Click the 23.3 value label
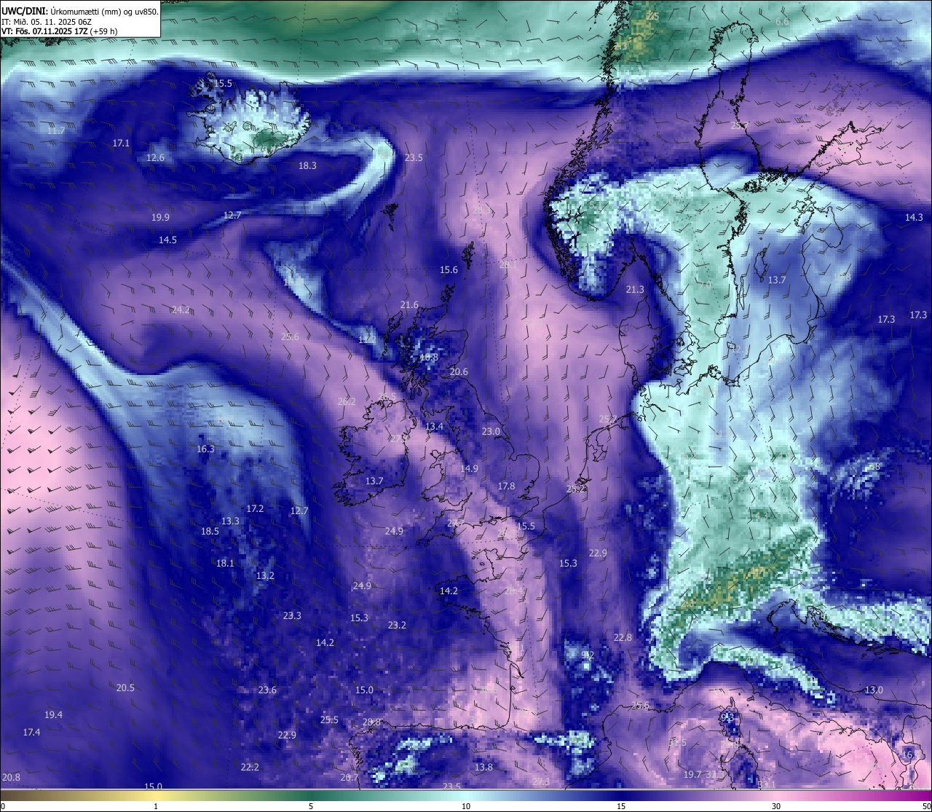Image resolution: width=932 pixels, height=812 pixels. pyautogui.click(x=292, y=616)
